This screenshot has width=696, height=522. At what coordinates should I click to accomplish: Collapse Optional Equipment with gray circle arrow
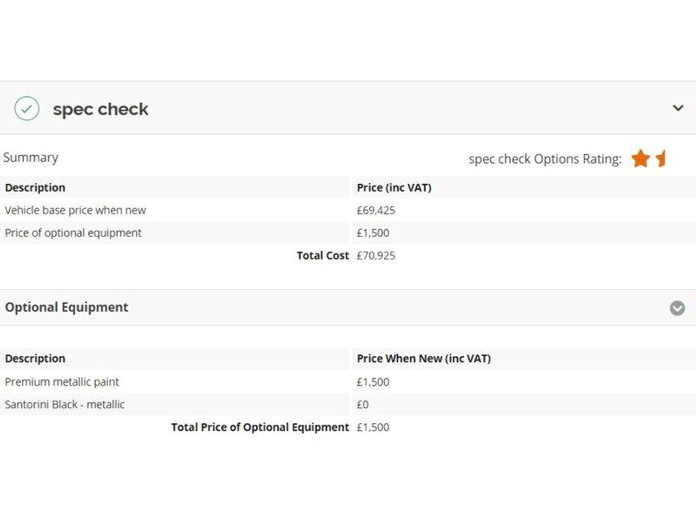(x=677, y=308)
